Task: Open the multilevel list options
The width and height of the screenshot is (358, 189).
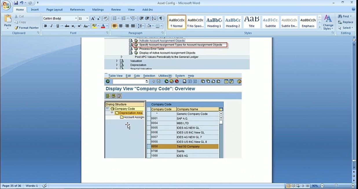Action: [133, 18]
